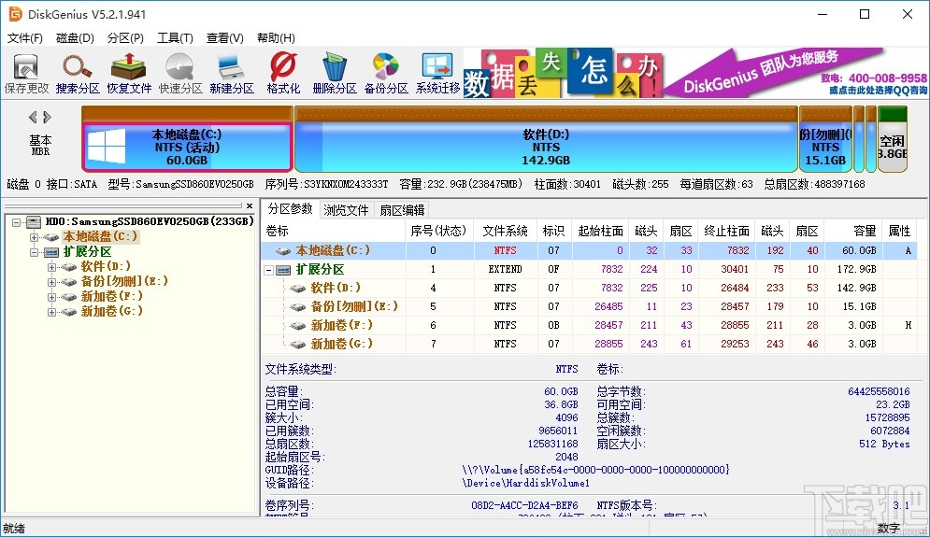Open the 帮助(H) menu
The width and height of the screenshot is (930, 537).
276,38
